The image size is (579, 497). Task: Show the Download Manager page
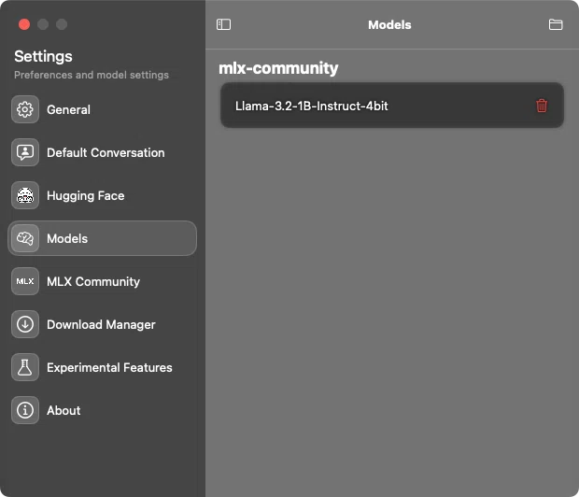[102, 324]
